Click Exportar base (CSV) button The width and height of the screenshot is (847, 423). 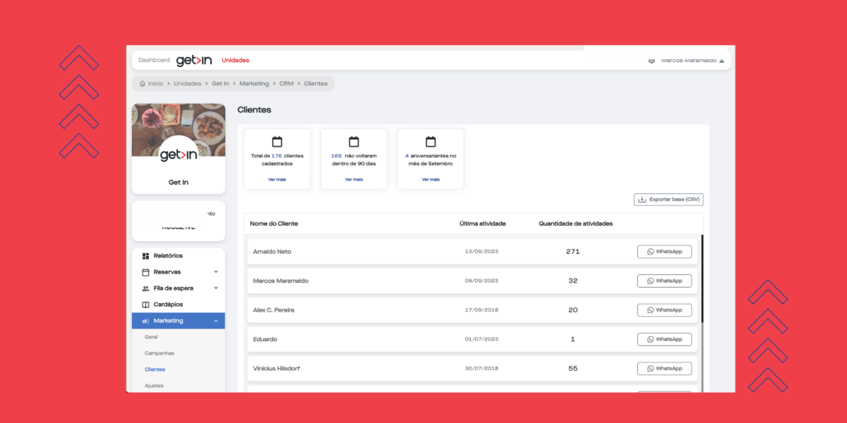[x=668, y=200]
